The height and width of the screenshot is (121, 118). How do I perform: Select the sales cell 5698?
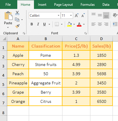(x=101, y=74)
